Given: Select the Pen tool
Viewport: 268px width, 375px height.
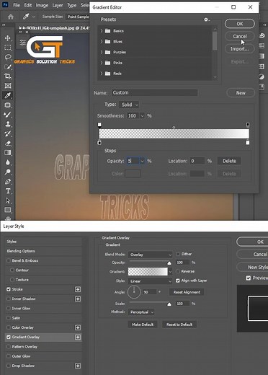Looking at the screenshot, I should coord(8,182).
